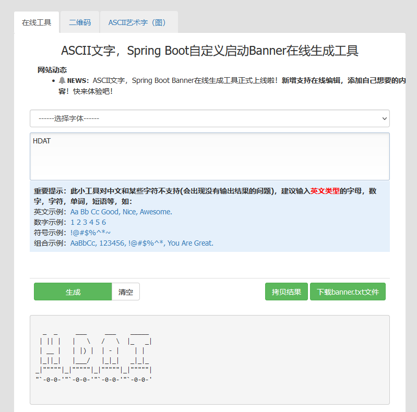The image size is (417, 412).
Task: Open the ASCII艺术字（图）tab
Action: (139, 22)
